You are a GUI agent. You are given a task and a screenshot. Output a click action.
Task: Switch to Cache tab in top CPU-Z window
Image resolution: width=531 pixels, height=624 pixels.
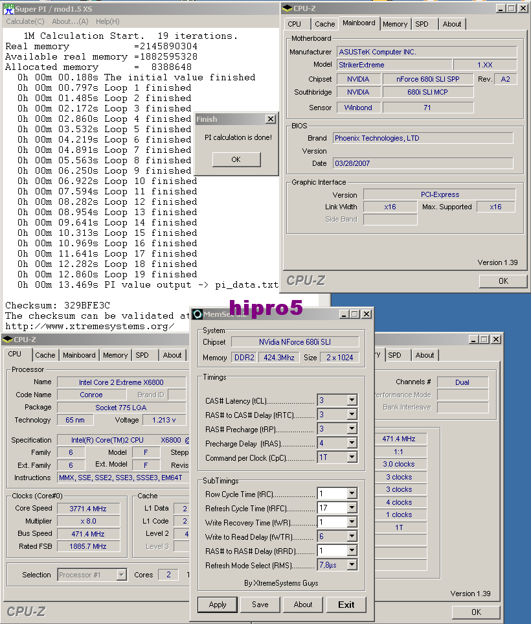[x=325, y=24]
